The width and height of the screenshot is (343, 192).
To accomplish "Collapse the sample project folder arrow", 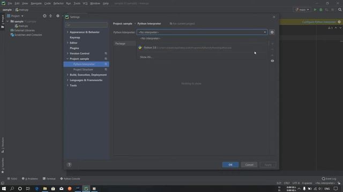I will pos(8,21).
